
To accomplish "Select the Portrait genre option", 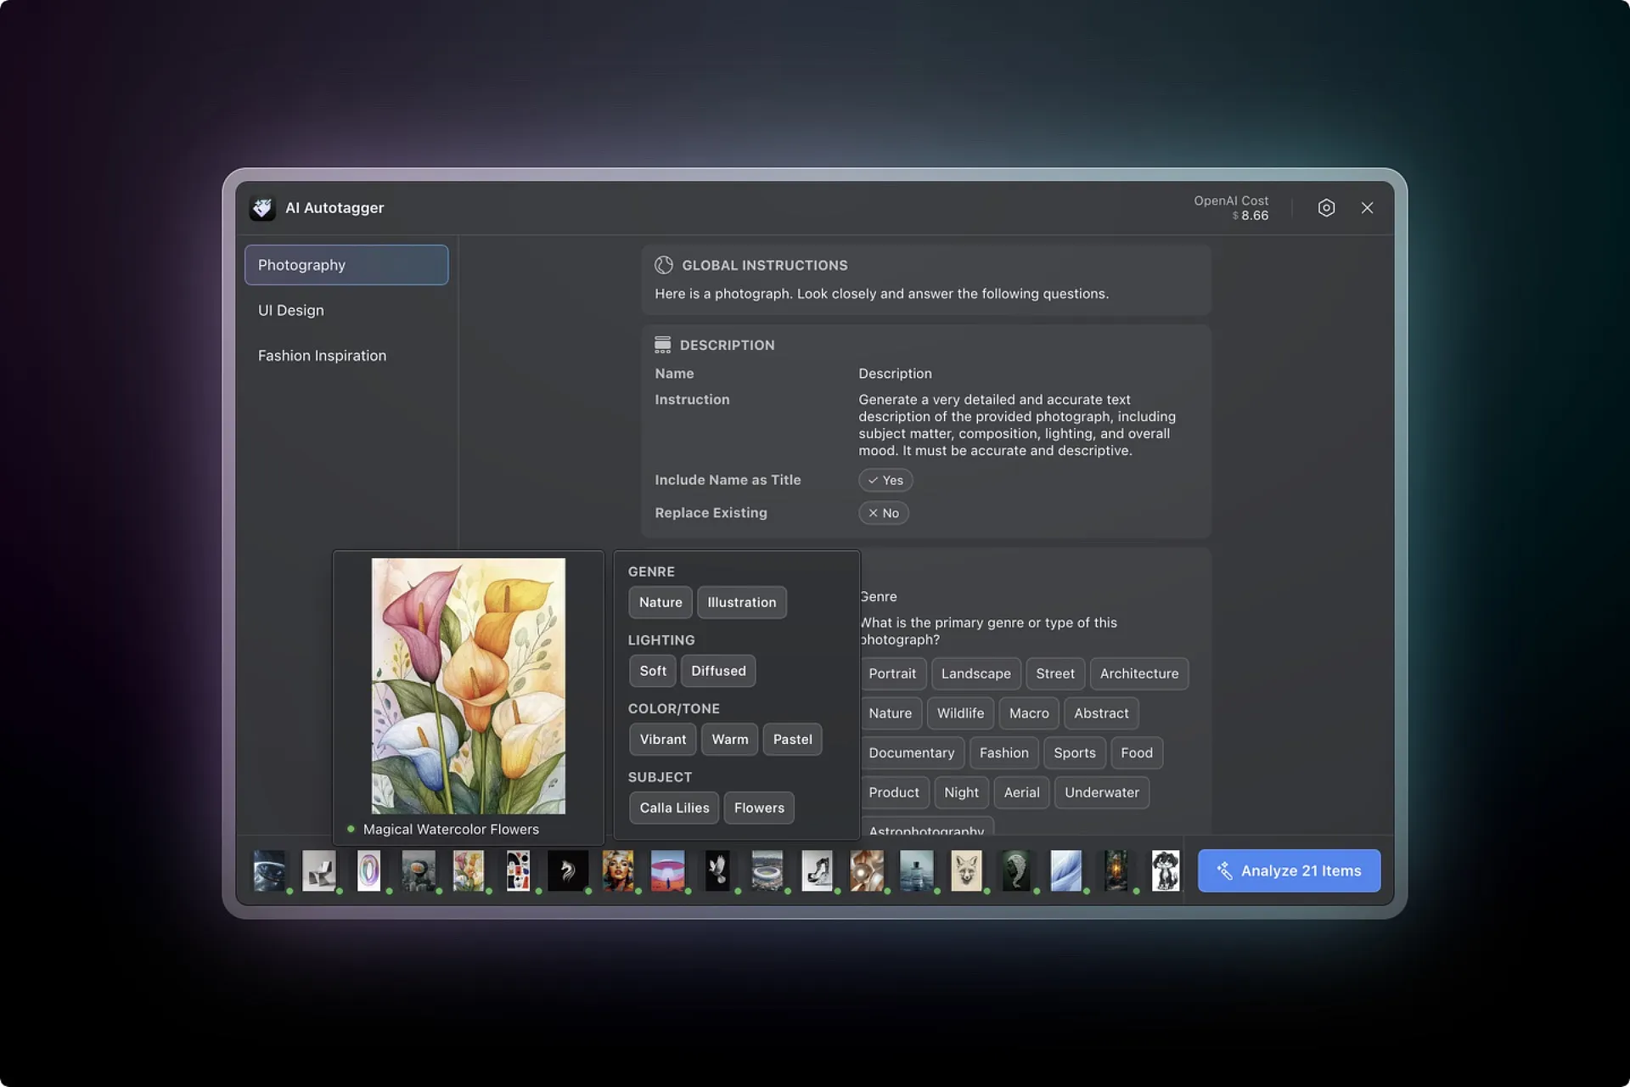I will tap(891, 673).
